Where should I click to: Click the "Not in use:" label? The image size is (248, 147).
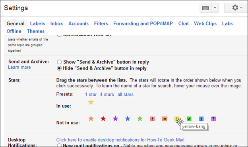tap(68, 123)
